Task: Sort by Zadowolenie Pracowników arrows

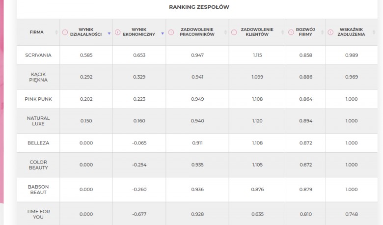Action: click(x=225, y=32)
